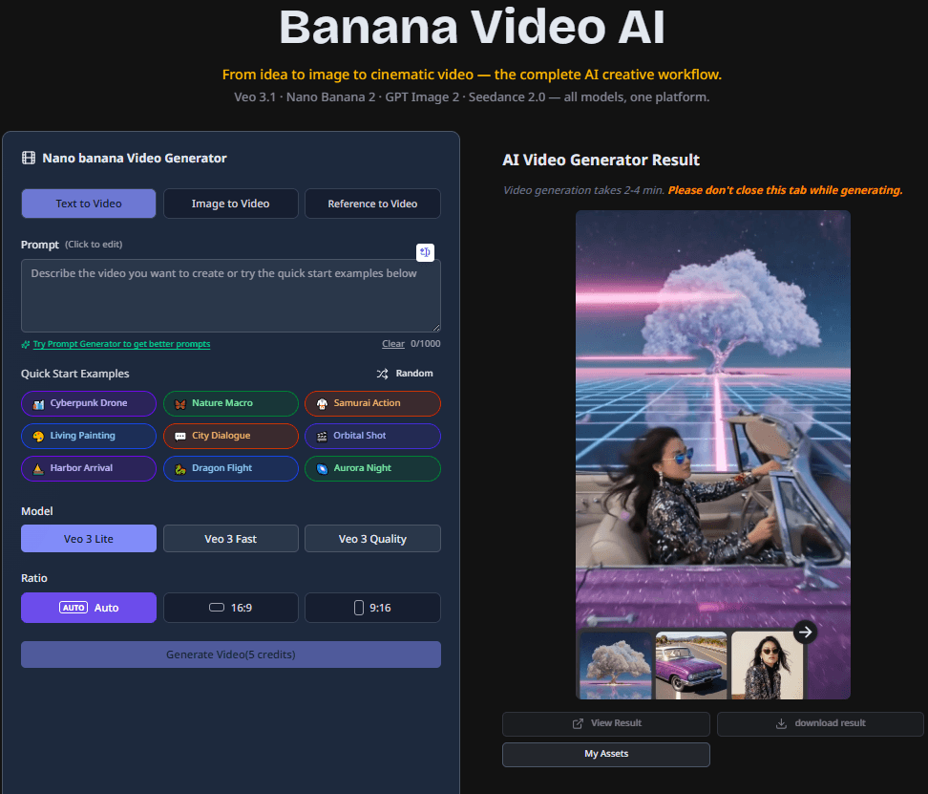Screen dimensions: 928x794
Task: Click the AUTO badge icon in the ratio button
Action: [x=74, y=608]
